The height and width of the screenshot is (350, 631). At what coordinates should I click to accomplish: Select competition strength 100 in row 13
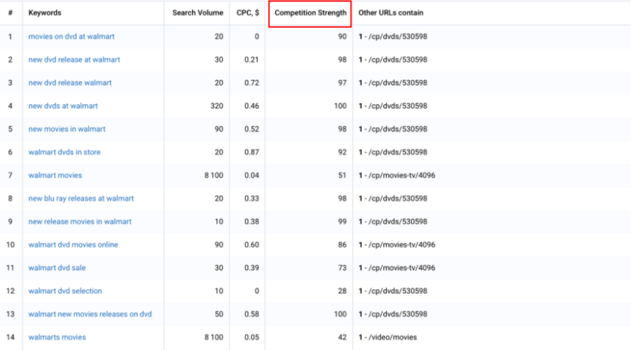(340, 314)
